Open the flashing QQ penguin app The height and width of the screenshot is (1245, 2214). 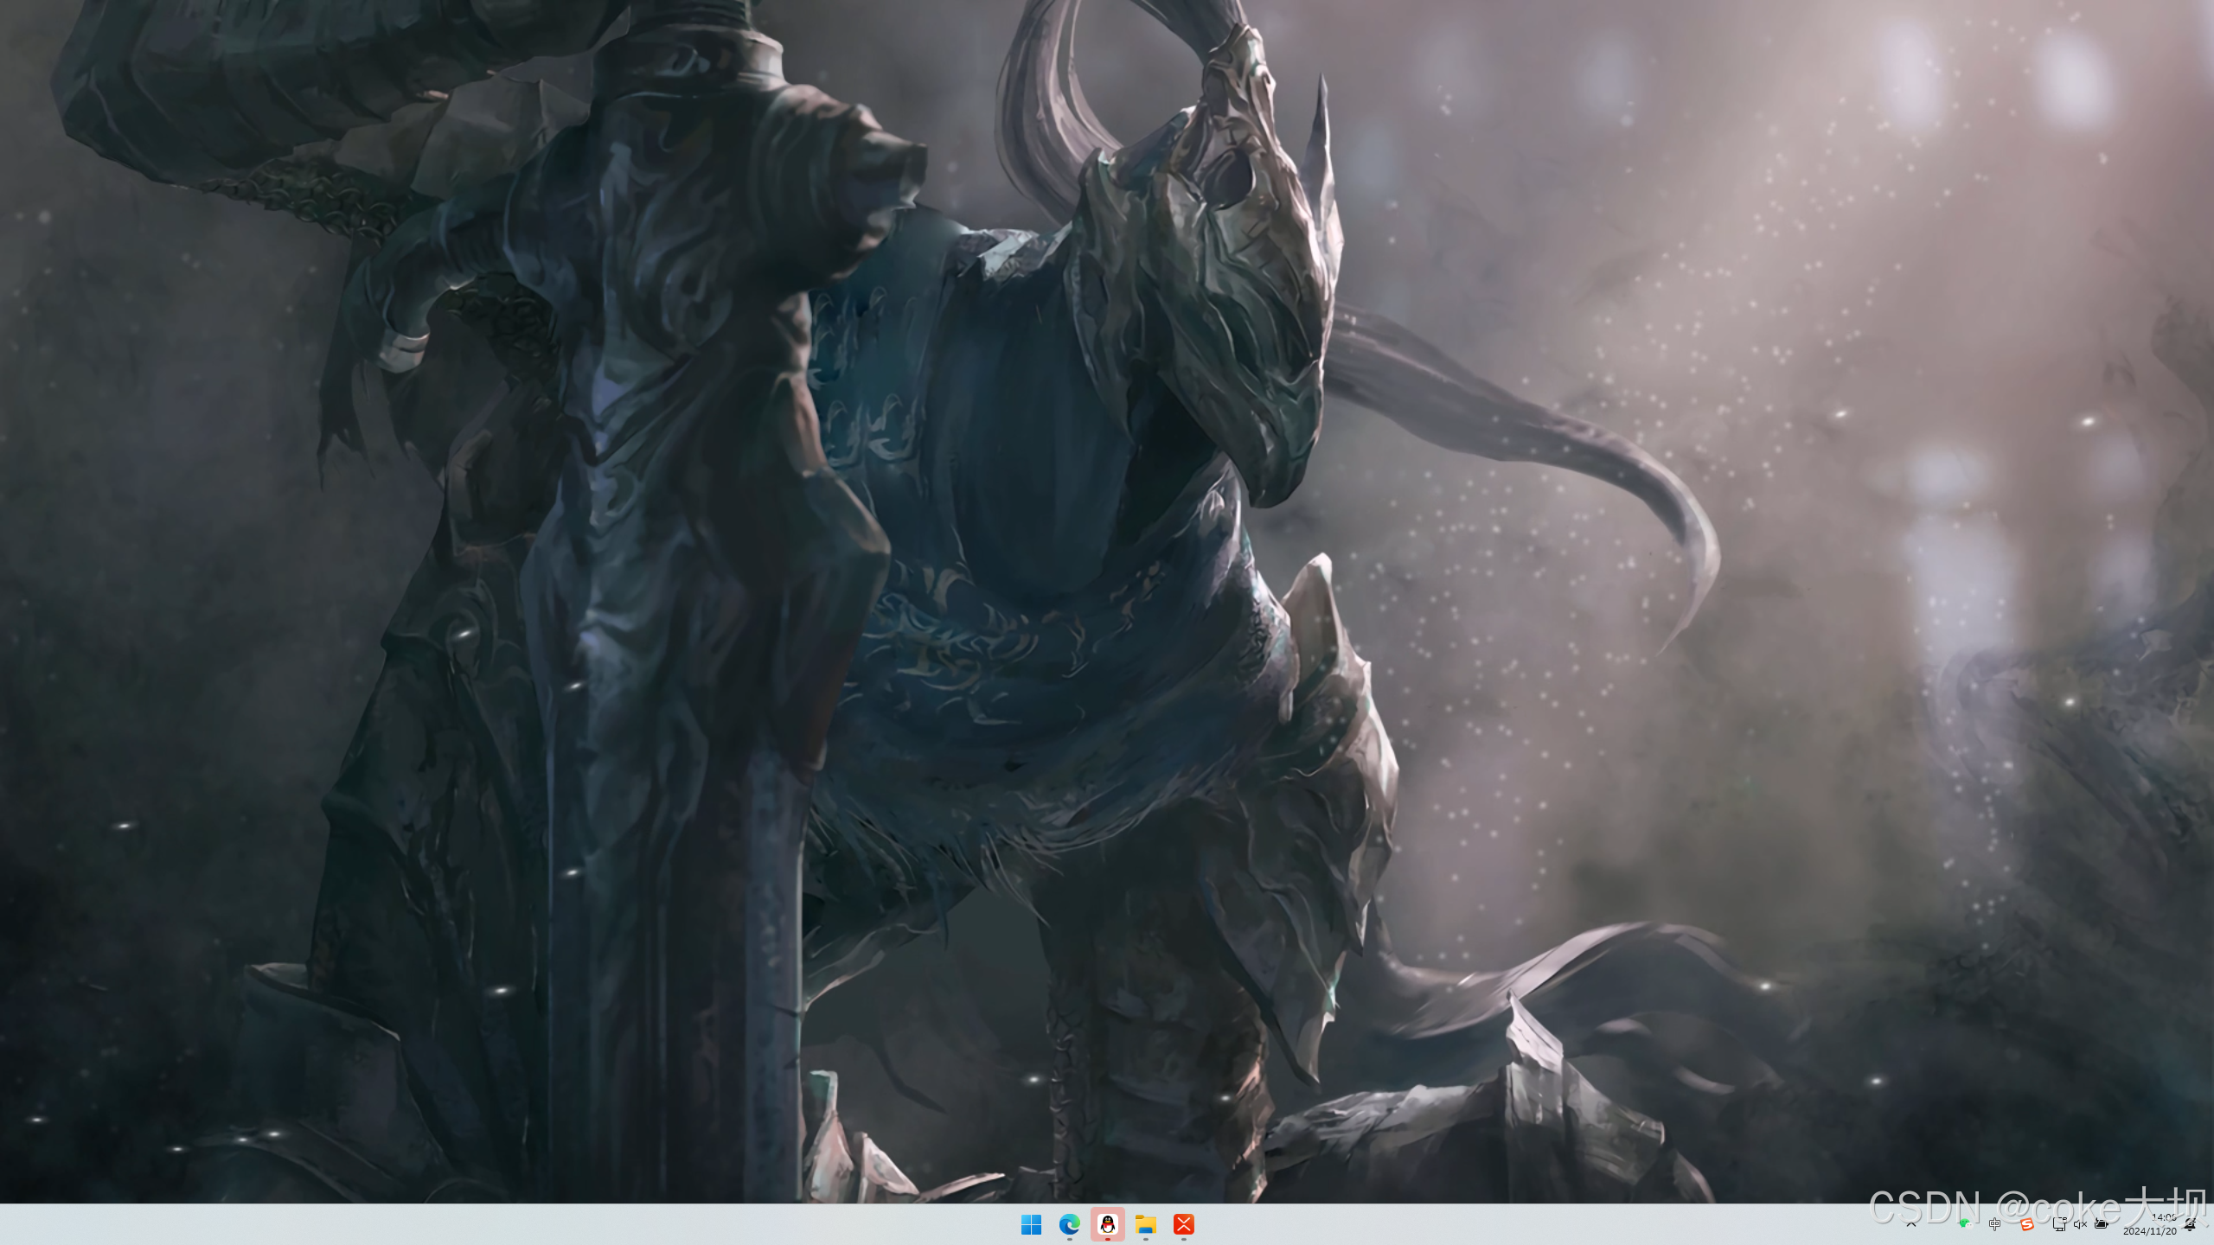(1107, 1224)
